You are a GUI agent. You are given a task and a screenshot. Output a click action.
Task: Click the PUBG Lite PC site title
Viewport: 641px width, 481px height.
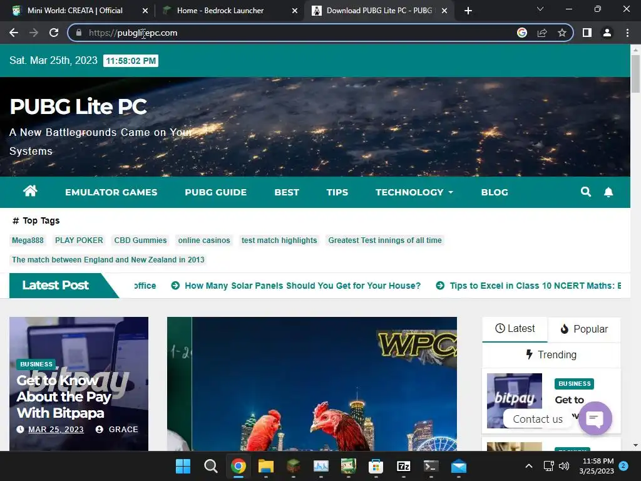click(x=78, y=106)
